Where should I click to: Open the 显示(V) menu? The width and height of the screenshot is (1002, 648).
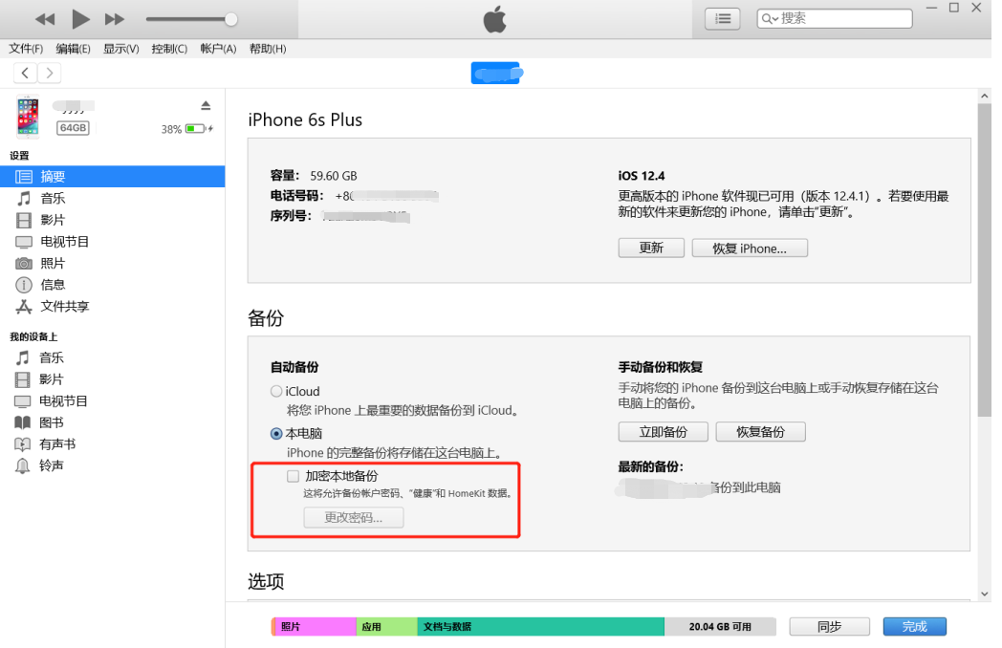point(121,49)
